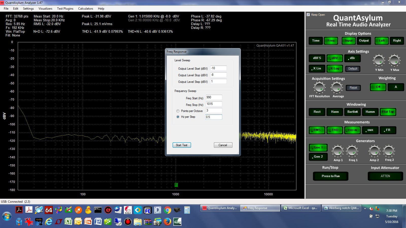406x228 pixels.
Task: Switch to Akerberg notch QA4 taskbar window
Action: point(342,208)
